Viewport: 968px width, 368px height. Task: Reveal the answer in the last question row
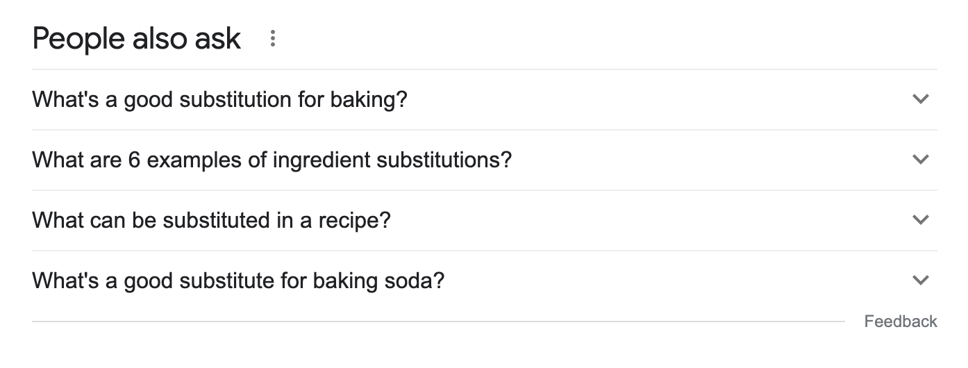click(x=484, y=281)
